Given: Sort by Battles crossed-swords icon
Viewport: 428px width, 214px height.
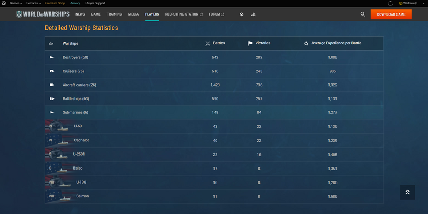Looking at the screenshot, I should point(208,43).
